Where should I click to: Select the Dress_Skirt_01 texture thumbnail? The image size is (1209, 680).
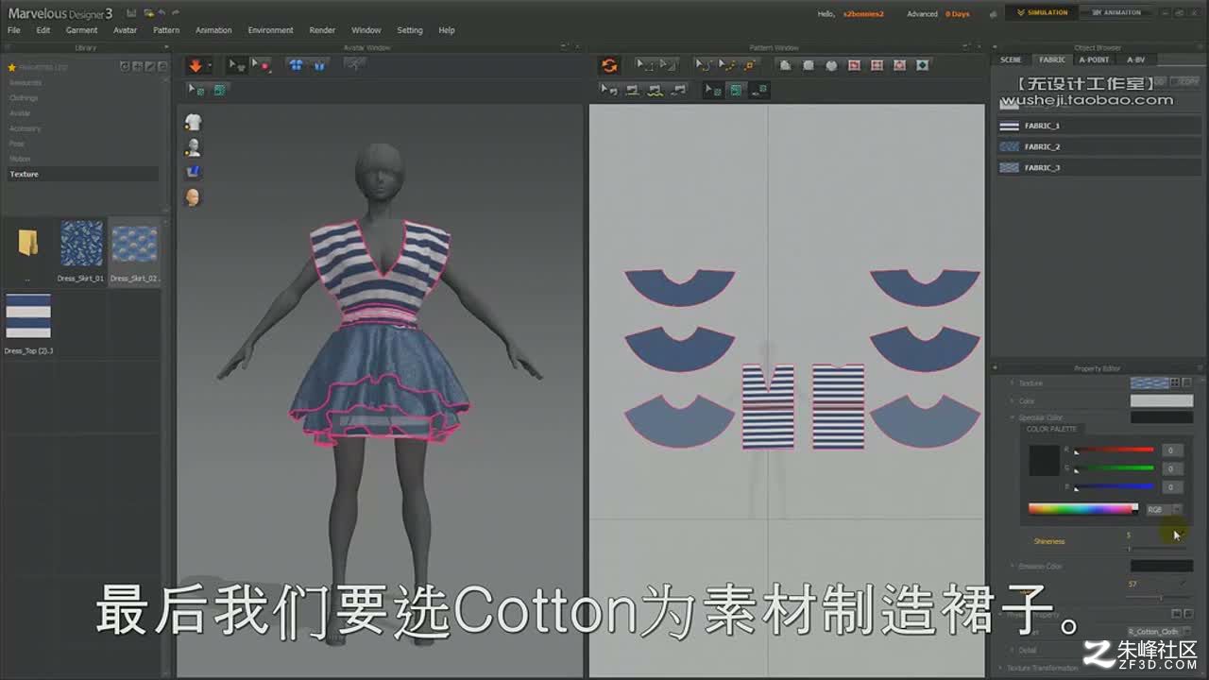81,244
